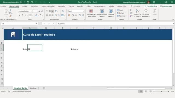This screenshot has width=175, height=98.
Task: Switch to Page Break Preview icon
Action: (x=150, y=91)
